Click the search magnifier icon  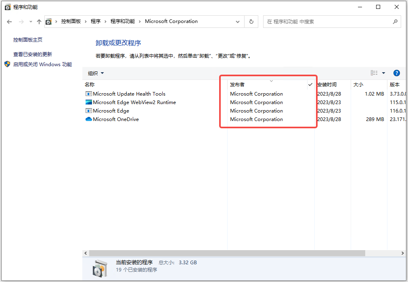coord(395,22)
